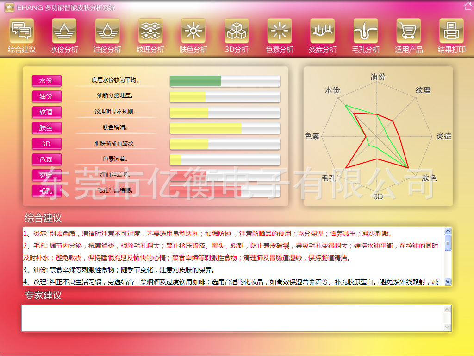Select the pink 肤色 button
This screenshot has width=474, height=356.
tap(46, 128)
